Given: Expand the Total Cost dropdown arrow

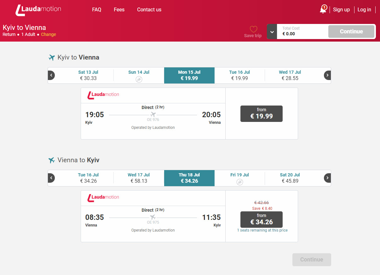Looking at the screenshot, I should pyautogui.click(x=272, y=32).
